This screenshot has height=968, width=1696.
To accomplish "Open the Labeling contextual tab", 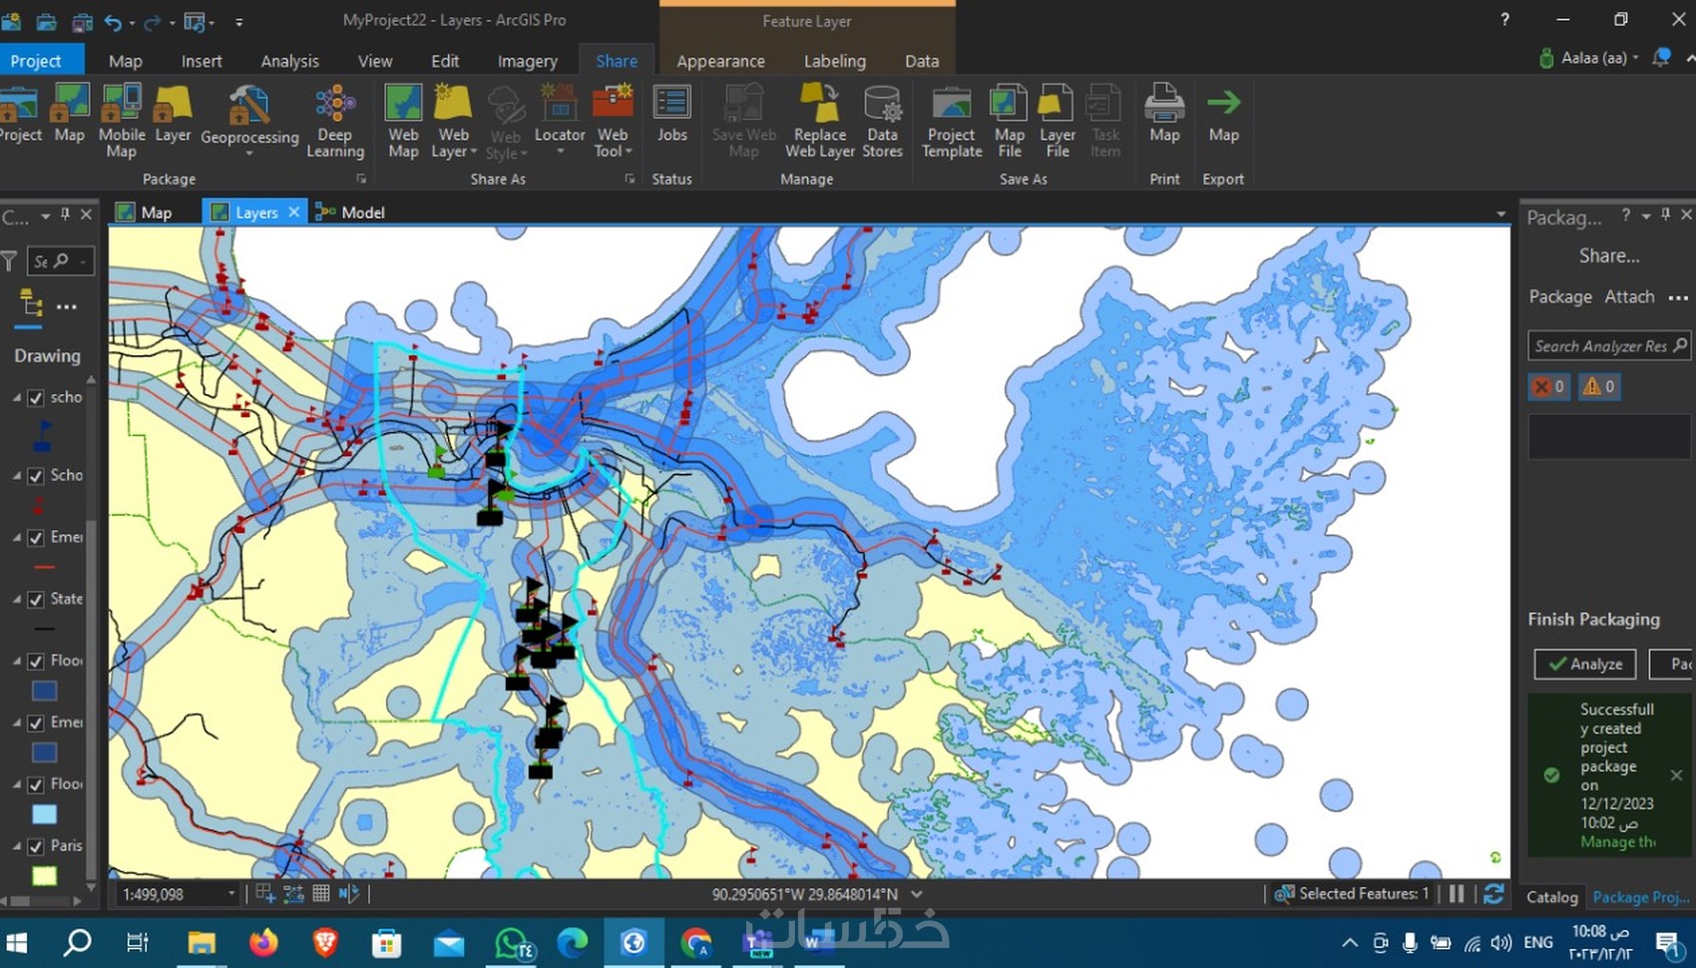I will [x=835, y=60].
